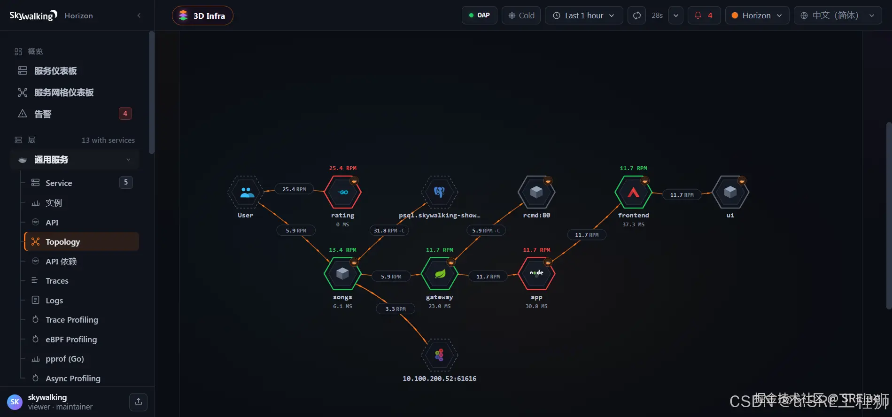Click the SkyWalking logo
This screenshot has width=892, height=417.
click(x=33, y=15)
